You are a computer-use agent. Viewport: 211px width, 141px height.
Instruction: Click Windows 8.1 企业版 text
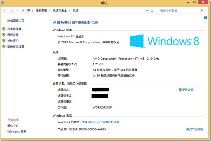71,36
